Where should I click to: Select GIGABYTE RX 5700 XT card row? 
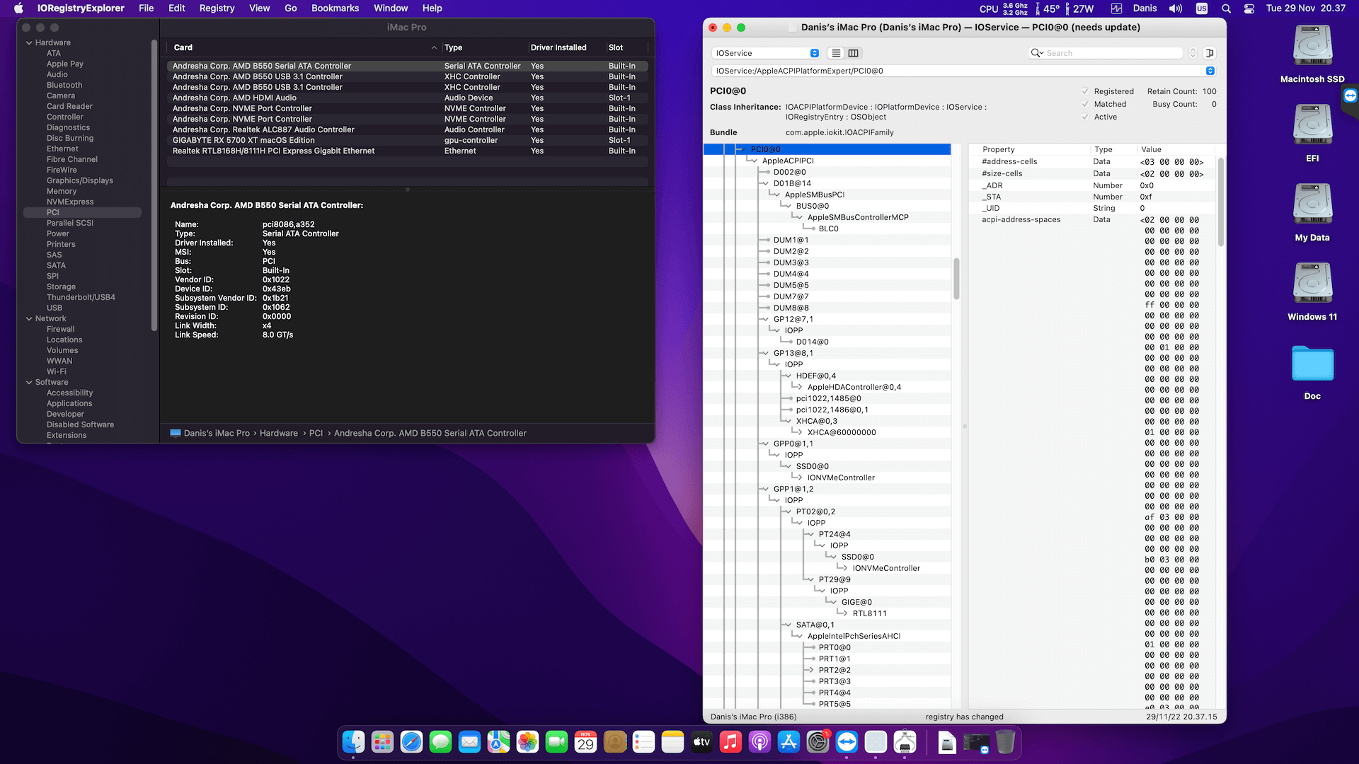(x=243, y=140)
